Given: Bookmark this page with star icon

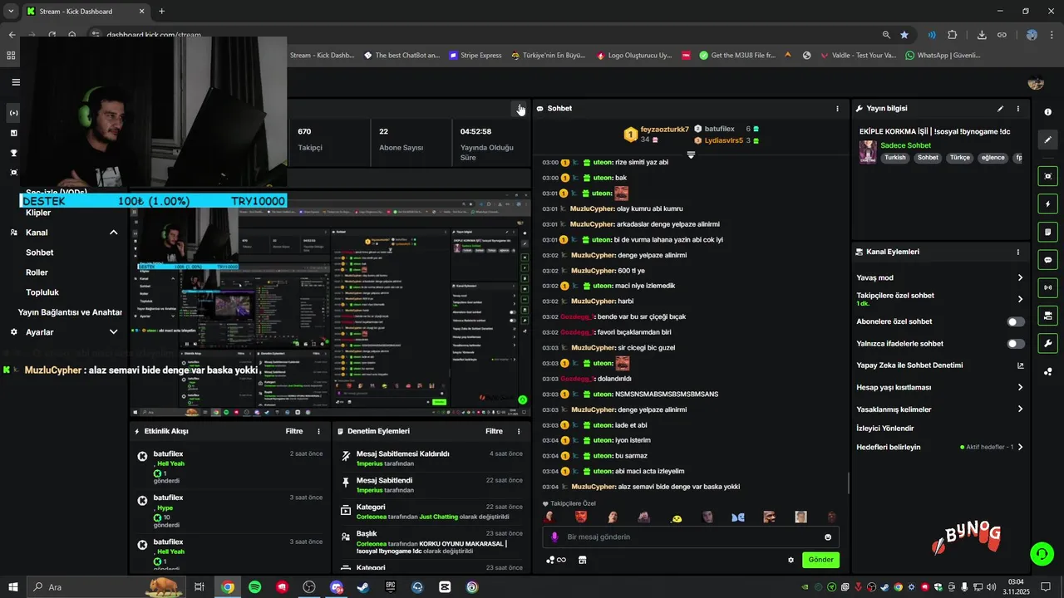Looking at the screenshot, I should click(904, 35).
